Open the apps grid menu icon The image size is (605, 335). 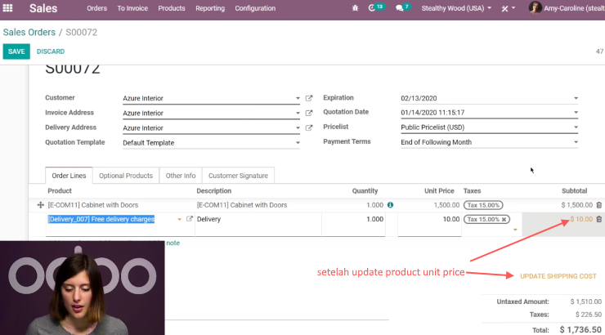7,8
